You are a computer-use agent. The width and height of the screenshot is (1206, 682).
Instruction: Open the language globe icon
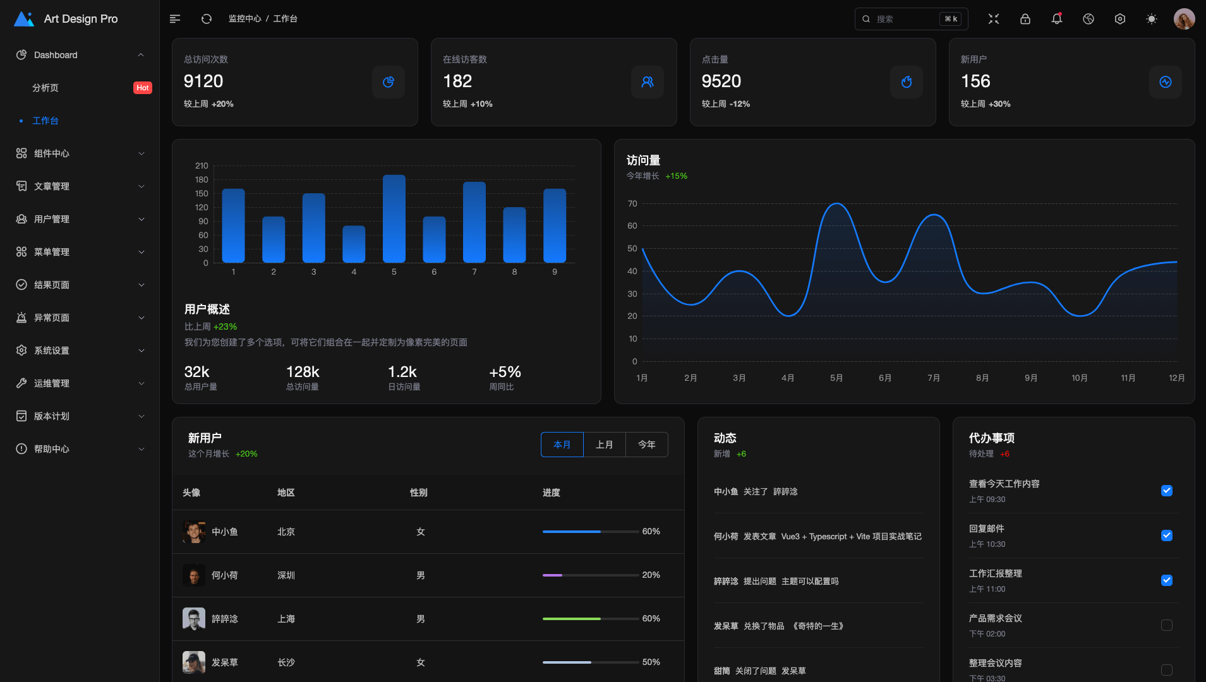tap(1088, 19)
